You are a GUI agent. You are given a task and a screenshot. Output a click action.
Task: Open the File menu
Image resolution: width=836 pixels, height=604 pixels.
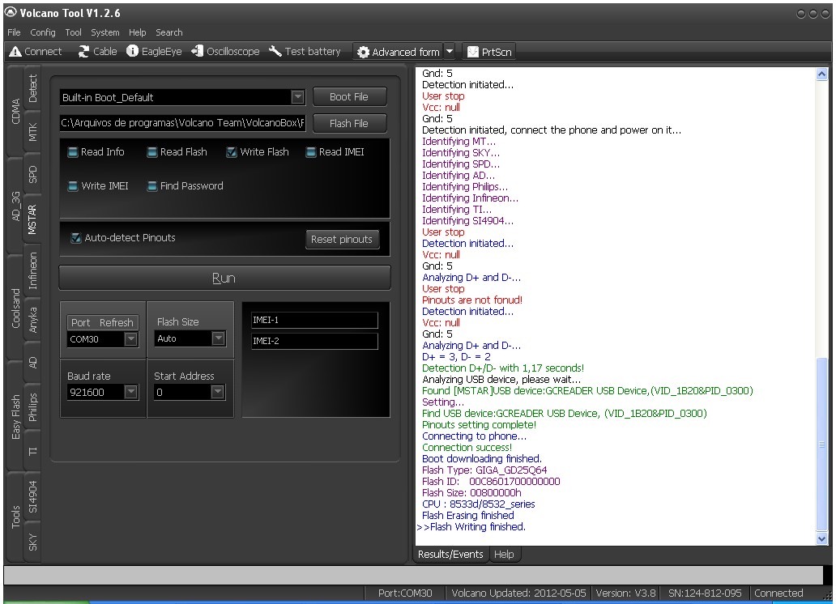14,32
